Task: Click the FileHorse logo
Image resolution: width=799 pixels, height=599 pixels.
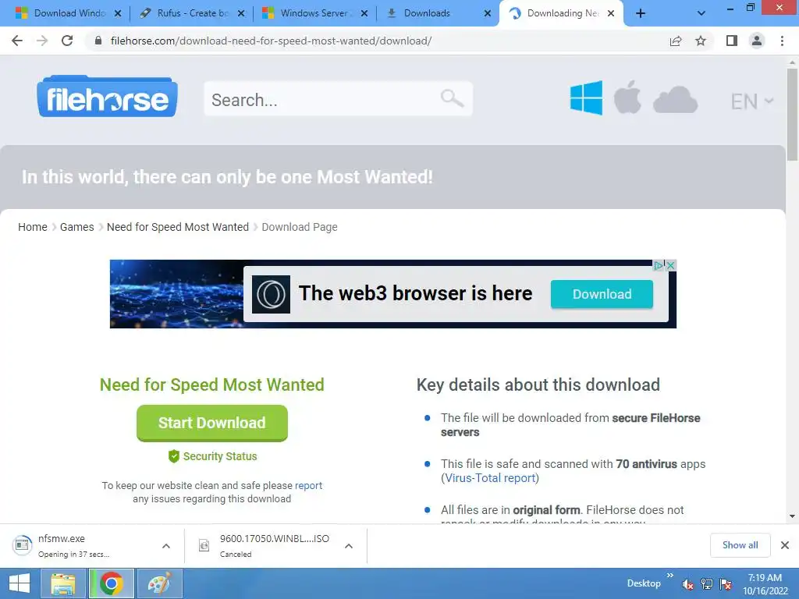Action: (x=107, y=96)
